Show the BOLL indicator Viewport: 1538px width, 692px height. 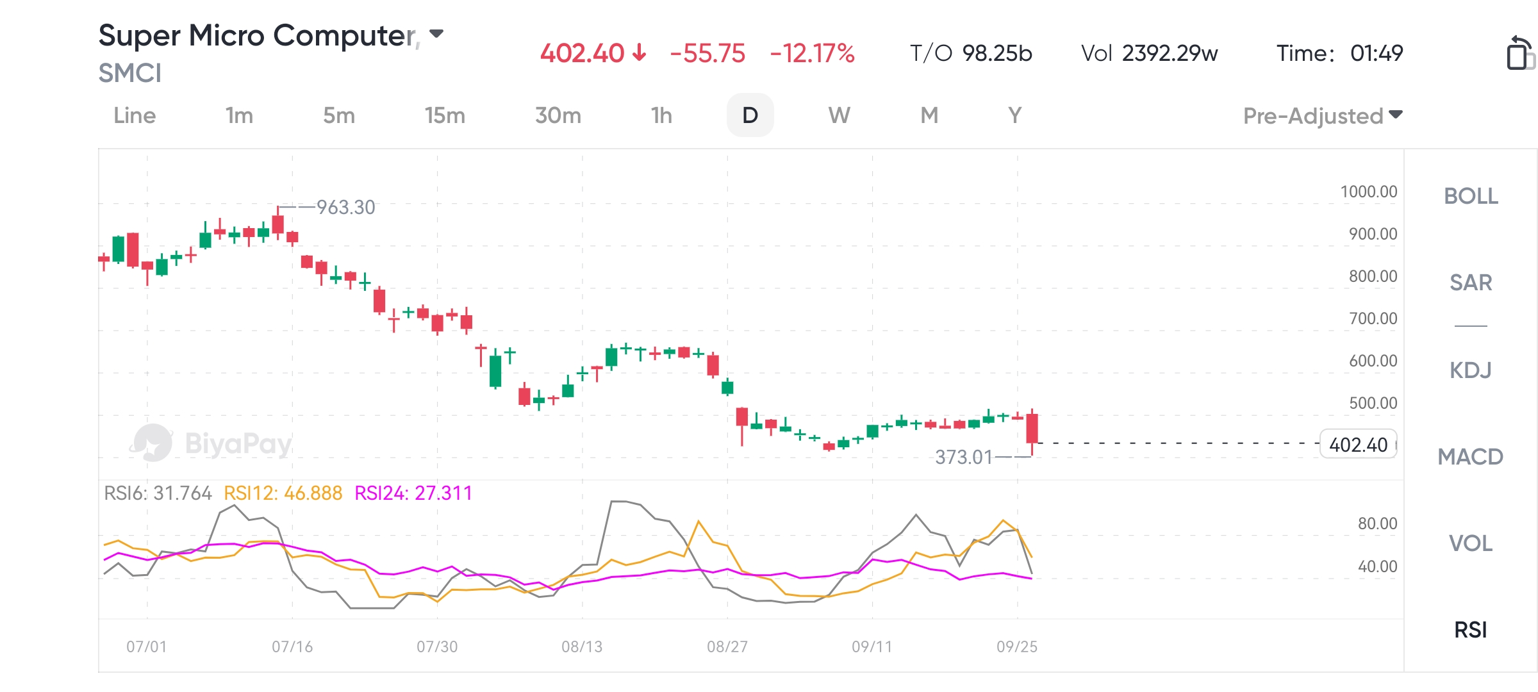[1471, 196]
